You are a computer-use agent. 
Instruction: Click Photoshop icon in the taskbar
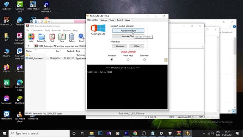(100, 133)
